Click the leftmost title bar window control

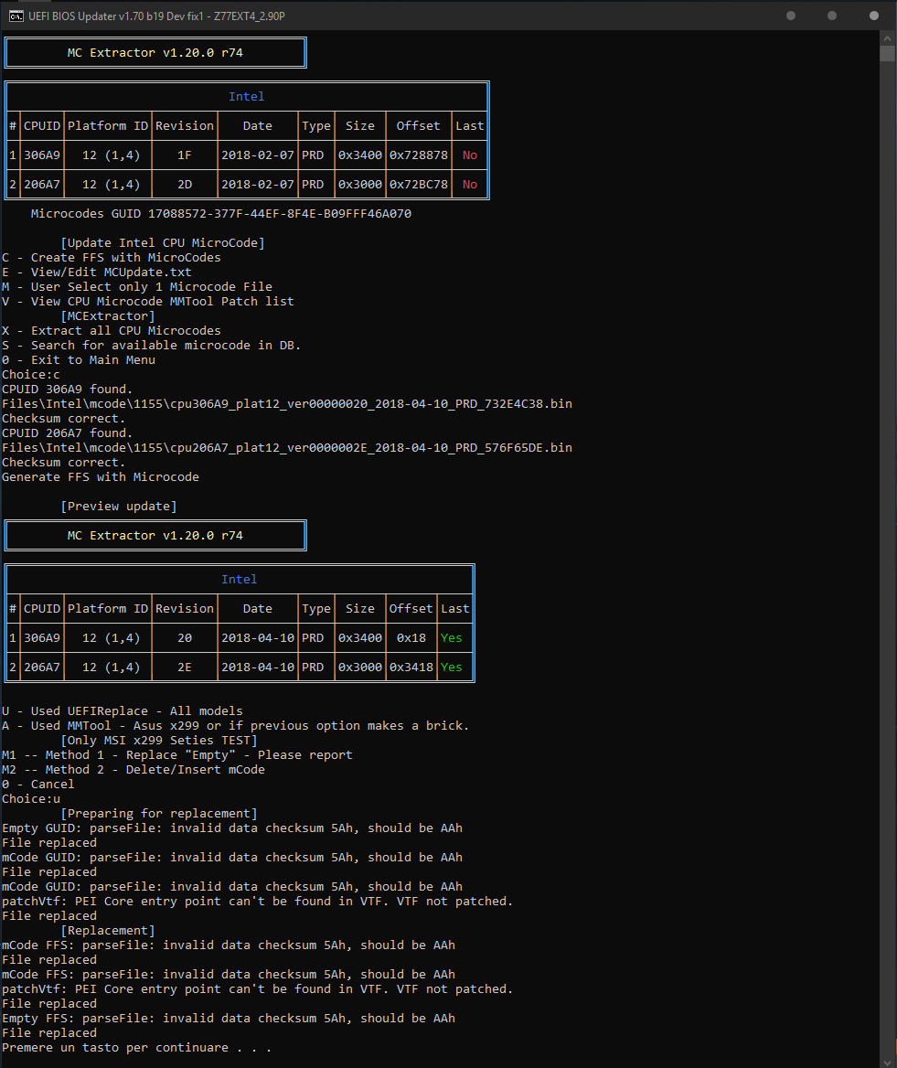791,16
